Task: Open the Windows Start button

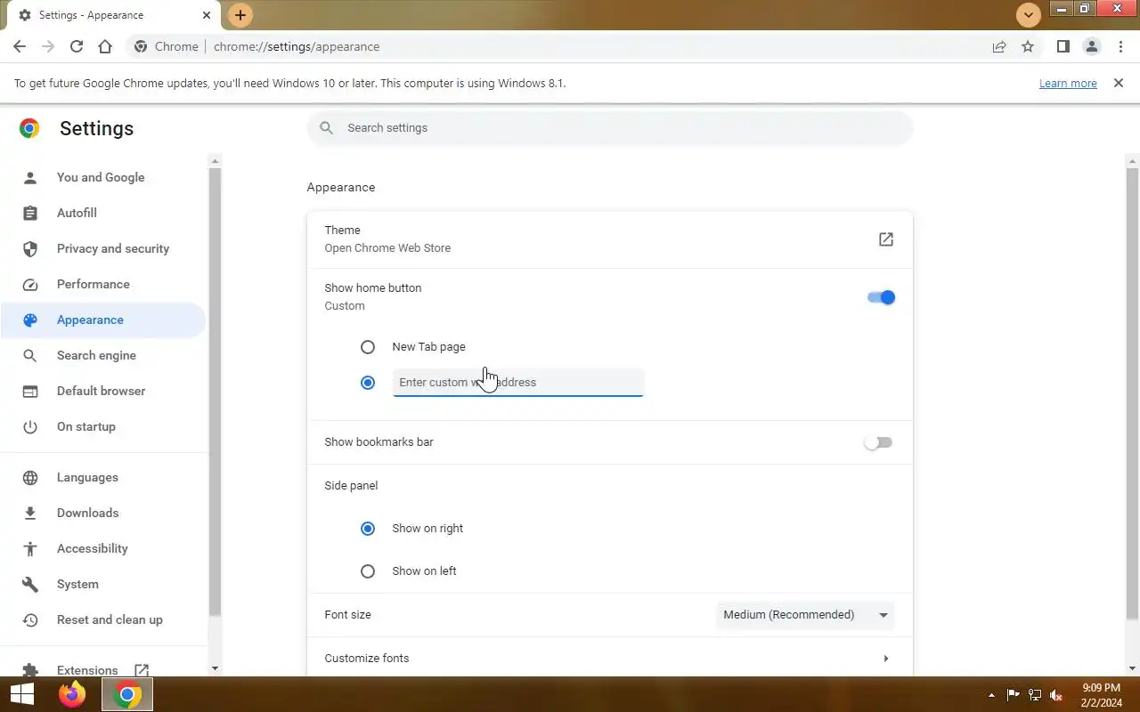Action: (22, 694)
